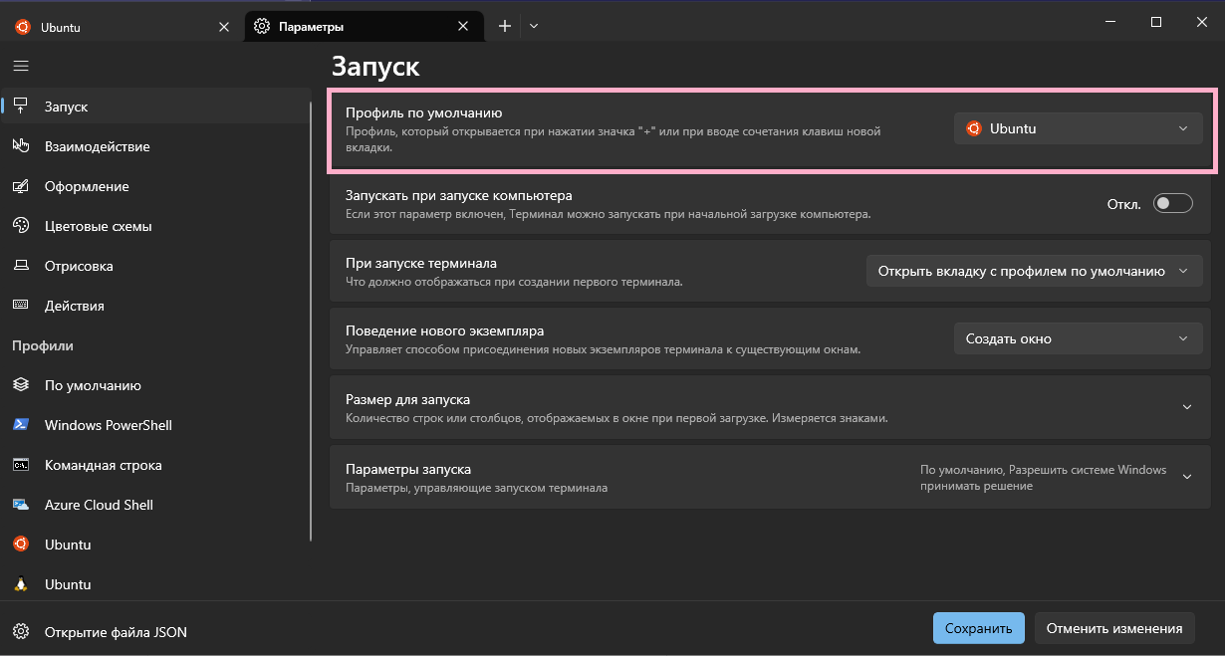1226x656 pixels.
Task: Switch to the Ubuntu terminal tab
Action: (123, 27)
